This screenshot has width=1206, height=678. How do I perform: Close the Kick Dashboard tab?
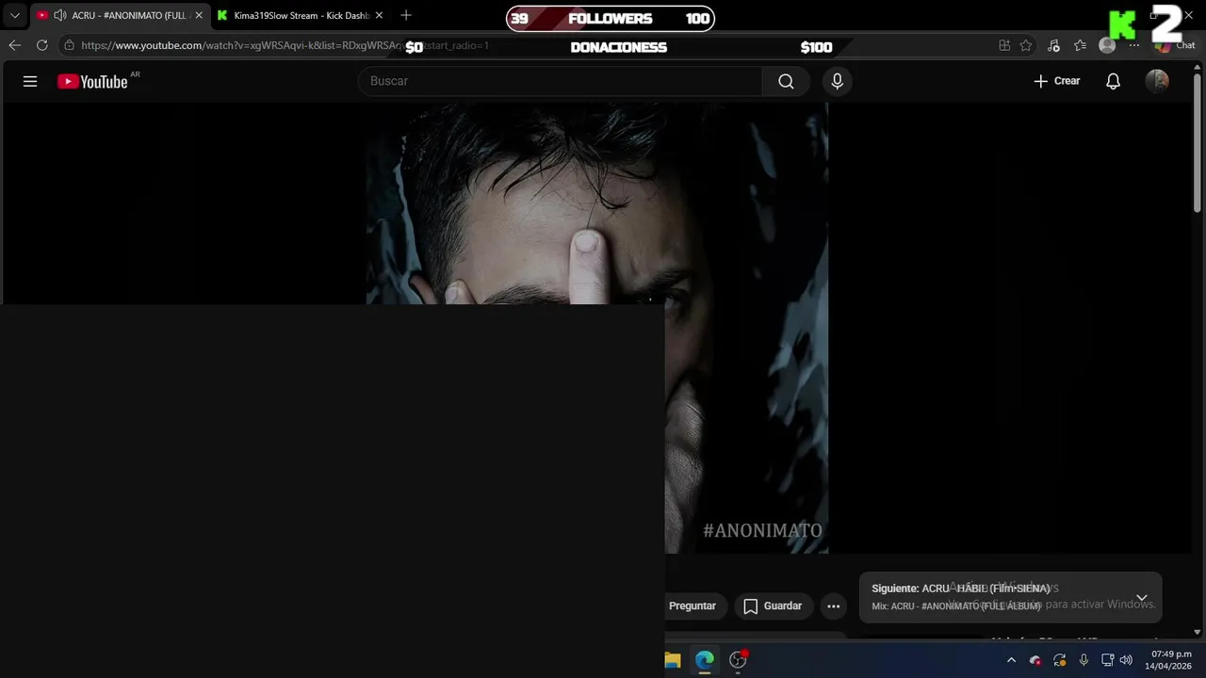pyautogui.click(x=379, y=15)
